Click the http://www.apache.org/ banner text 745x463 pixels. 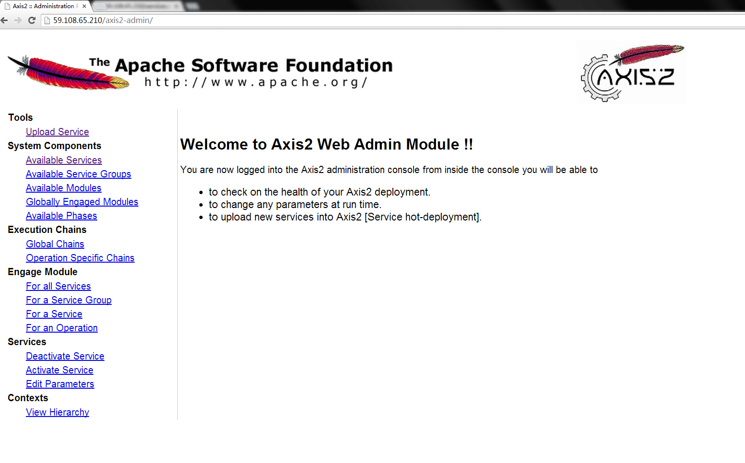[256, 82]
